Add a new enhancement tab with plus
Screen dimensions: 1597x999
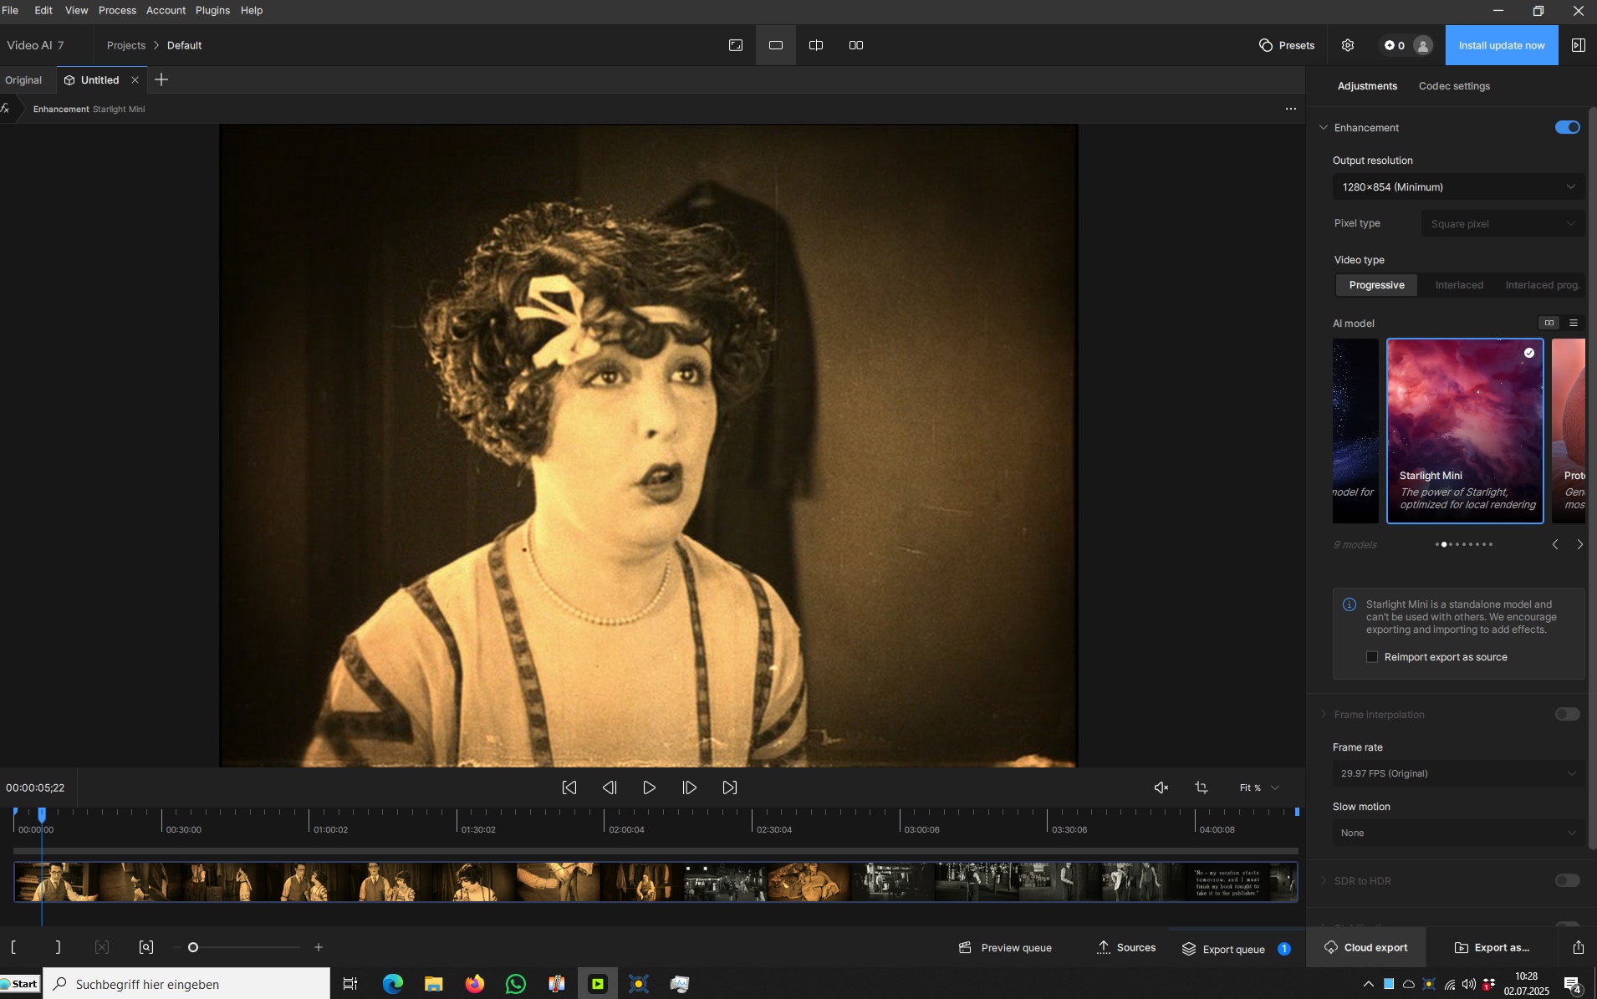(x=161, y=79)
